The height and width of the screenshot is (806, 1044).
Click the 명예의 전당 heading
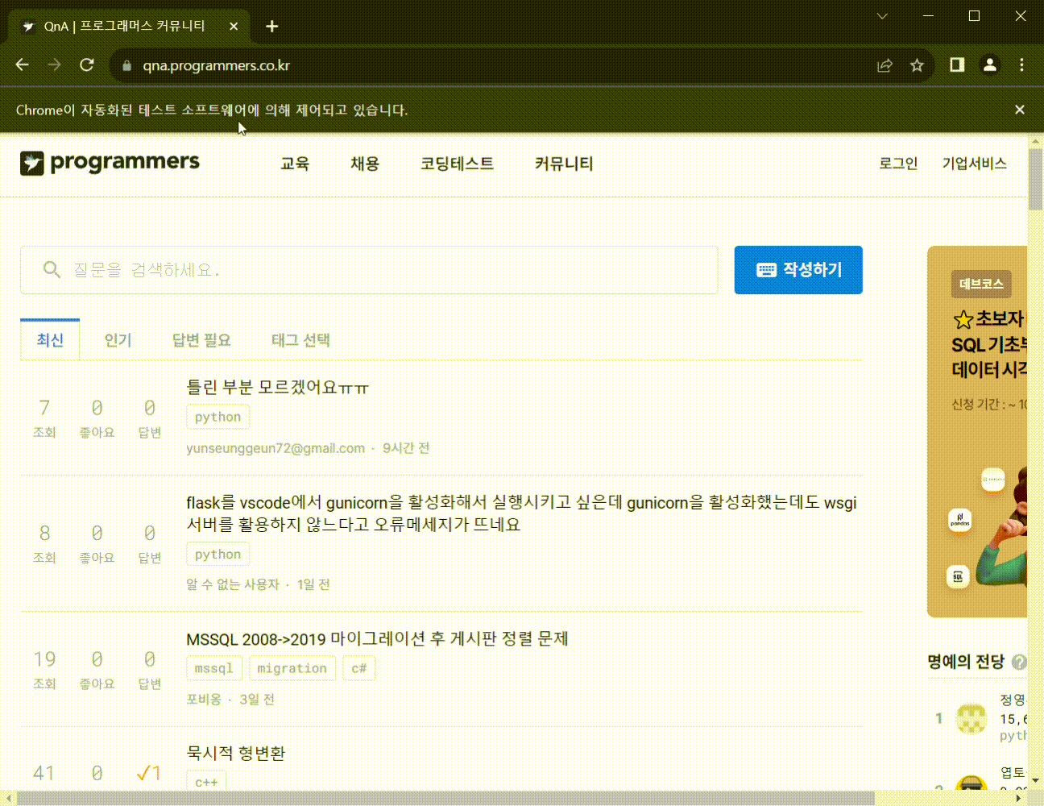966,662
